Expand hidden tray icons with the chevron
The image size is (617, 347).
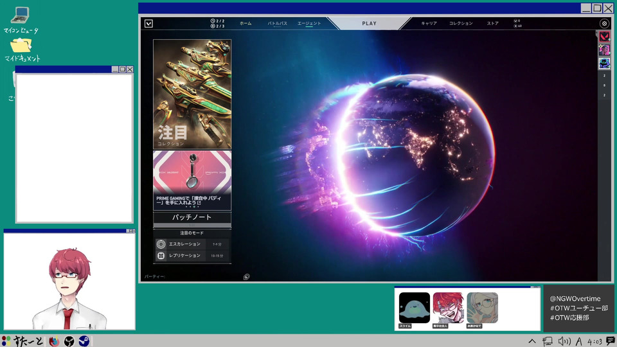pos(532,341)
